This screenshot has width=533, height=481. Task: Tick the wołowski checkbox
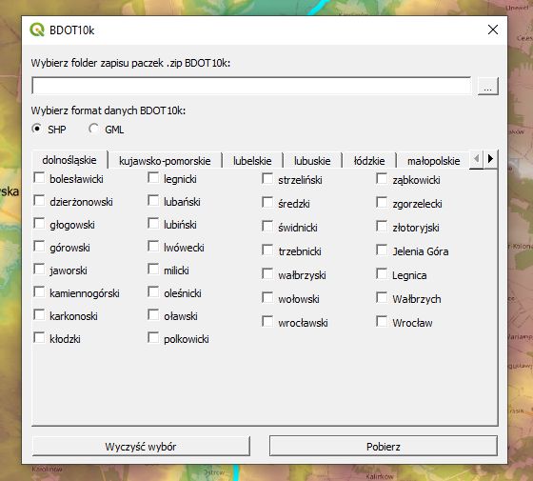(267, 297)
